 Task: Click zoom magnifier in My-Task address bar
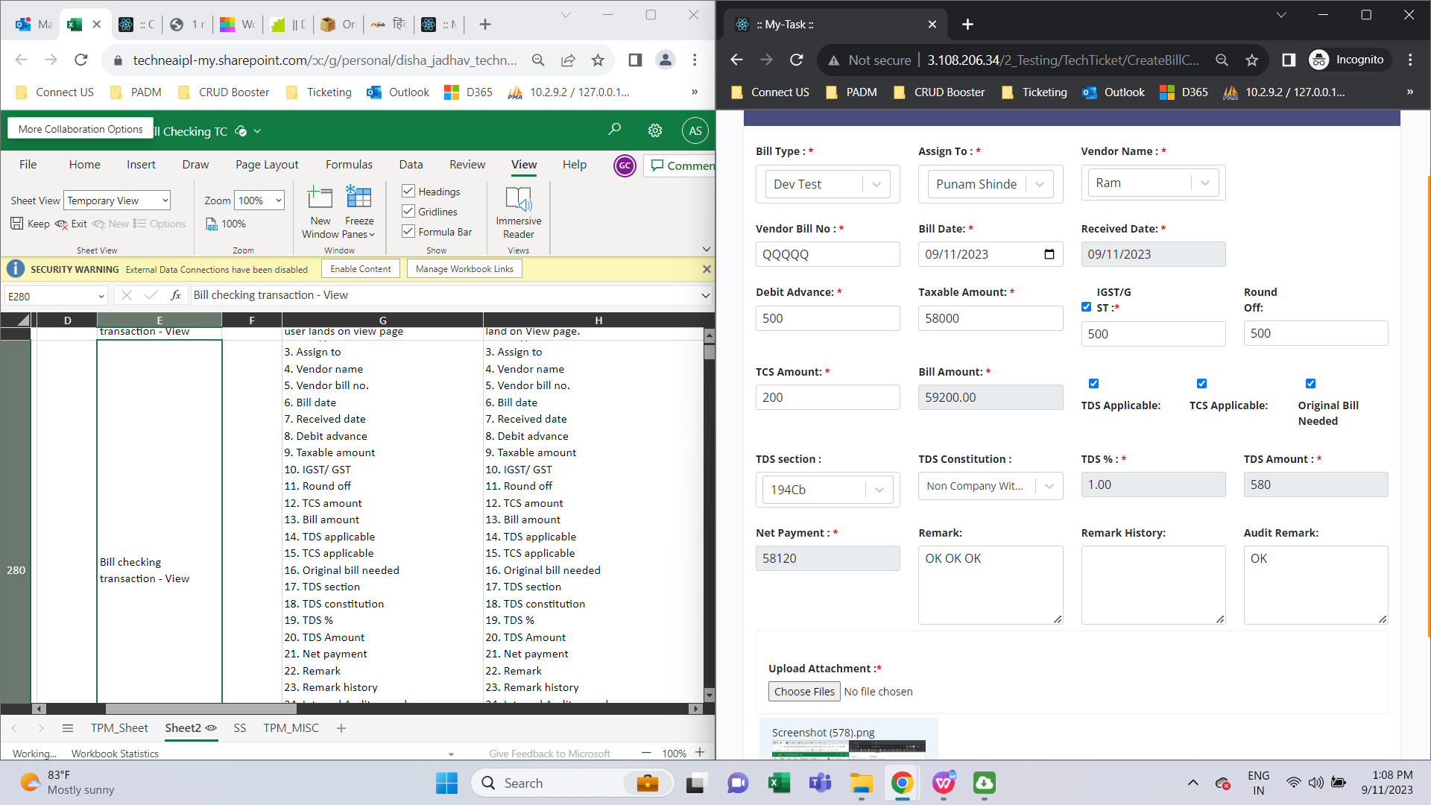pyautogui.click(x=1222, y=60)
